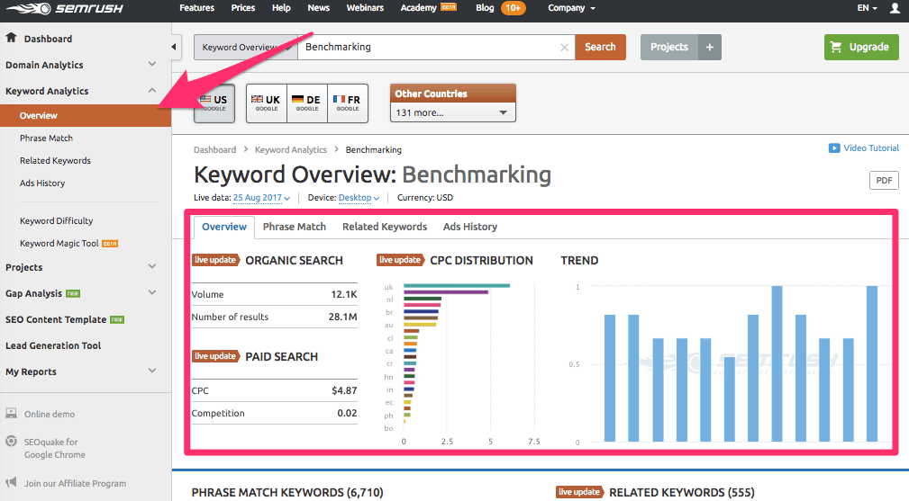Click the orange Search button

pyautogui.click(x=600, y=47)
